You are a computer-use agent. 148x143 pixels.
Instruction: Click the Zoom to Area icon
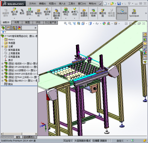tap(70, 23)
